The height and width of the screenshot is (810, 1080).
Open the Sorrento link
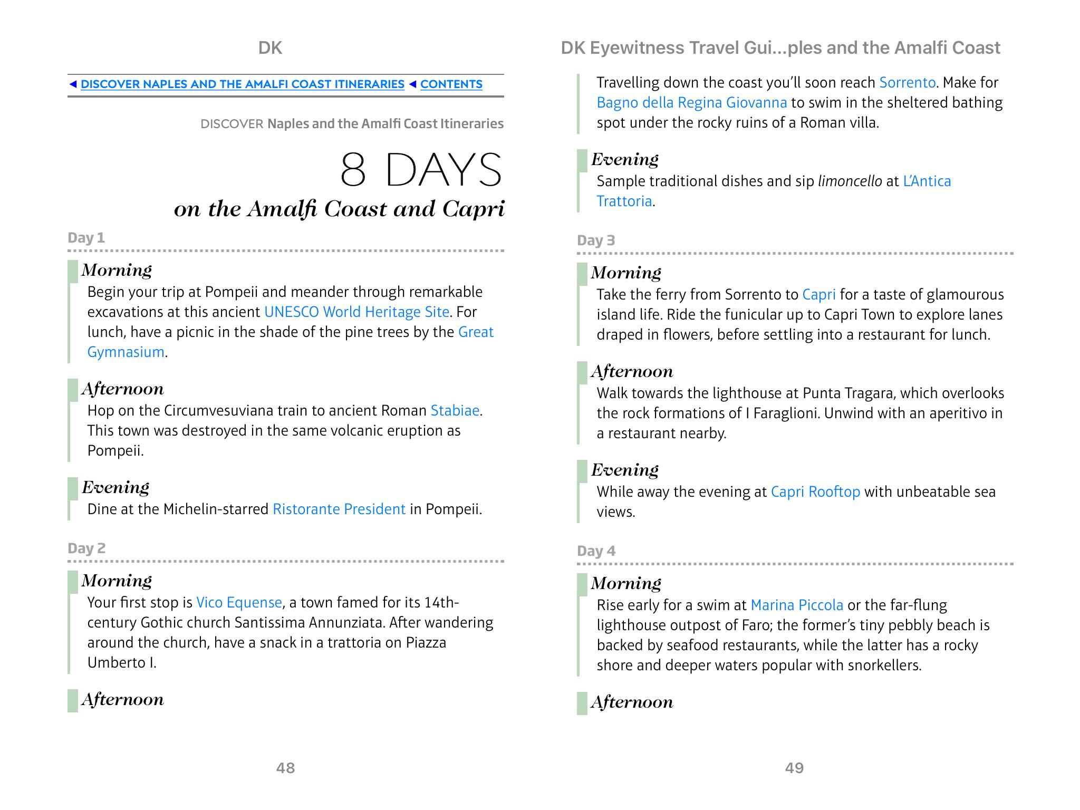click(907, 83)
